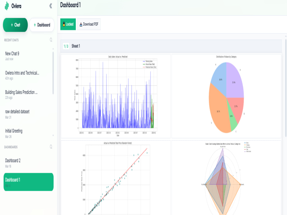The height and width of the screenshot is (215, 287).
Task: Click the padlock icon on Locked
Action: (x=64, y=24)
